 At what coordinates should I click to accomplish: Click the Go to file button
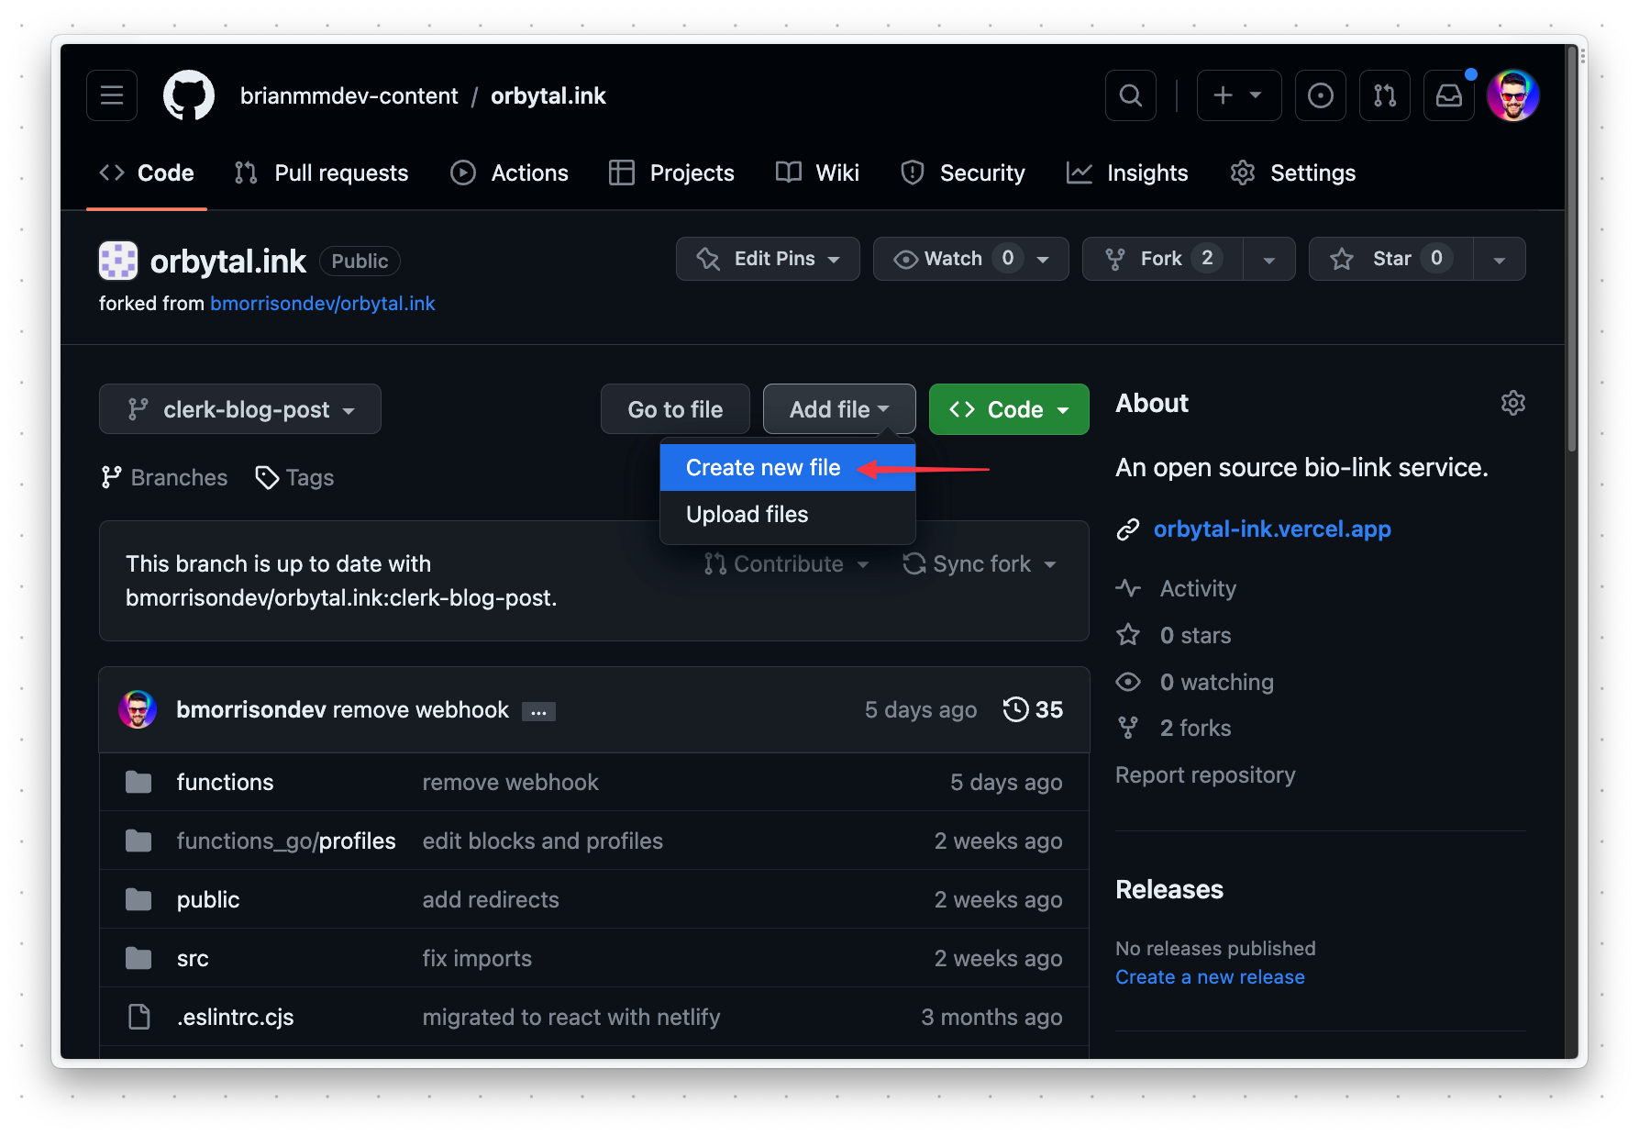(675, 409)
